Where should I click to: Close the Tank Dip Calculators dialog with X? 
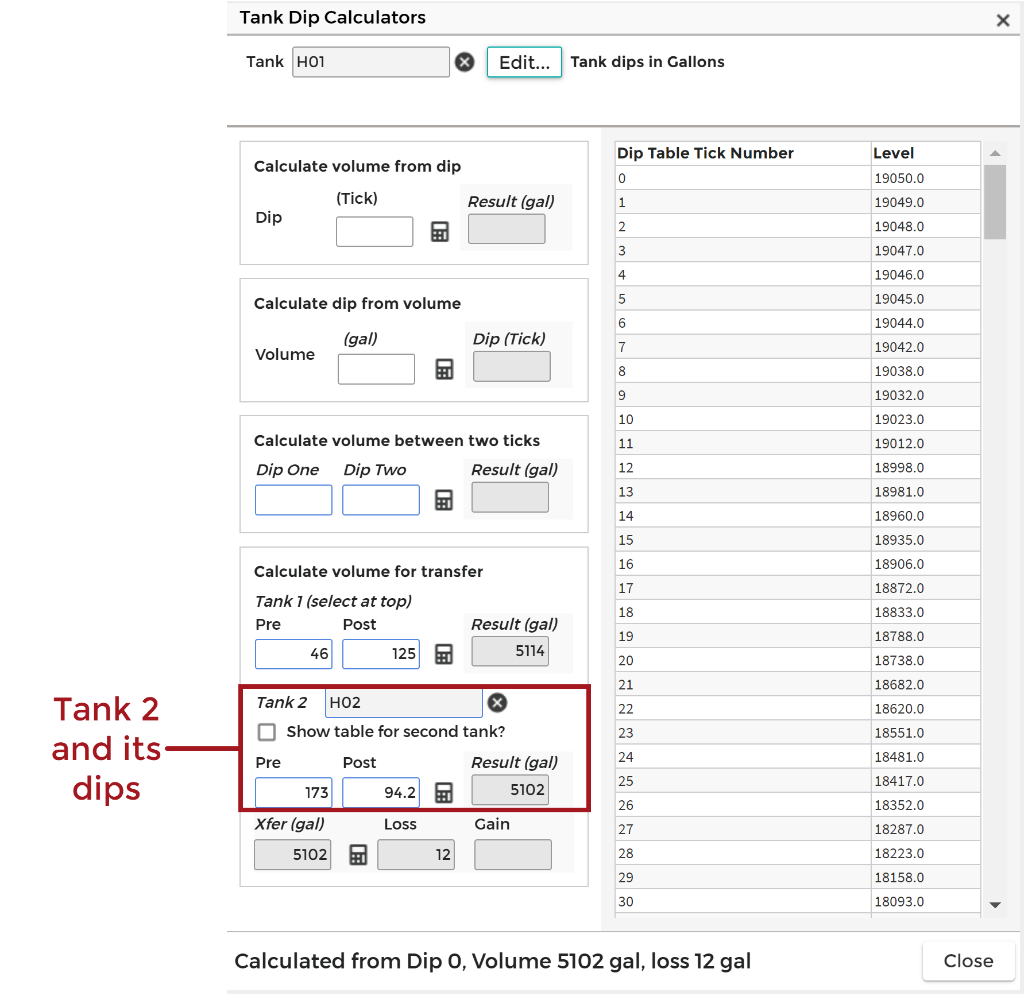pyautogui.click(x=1003, y=21)
